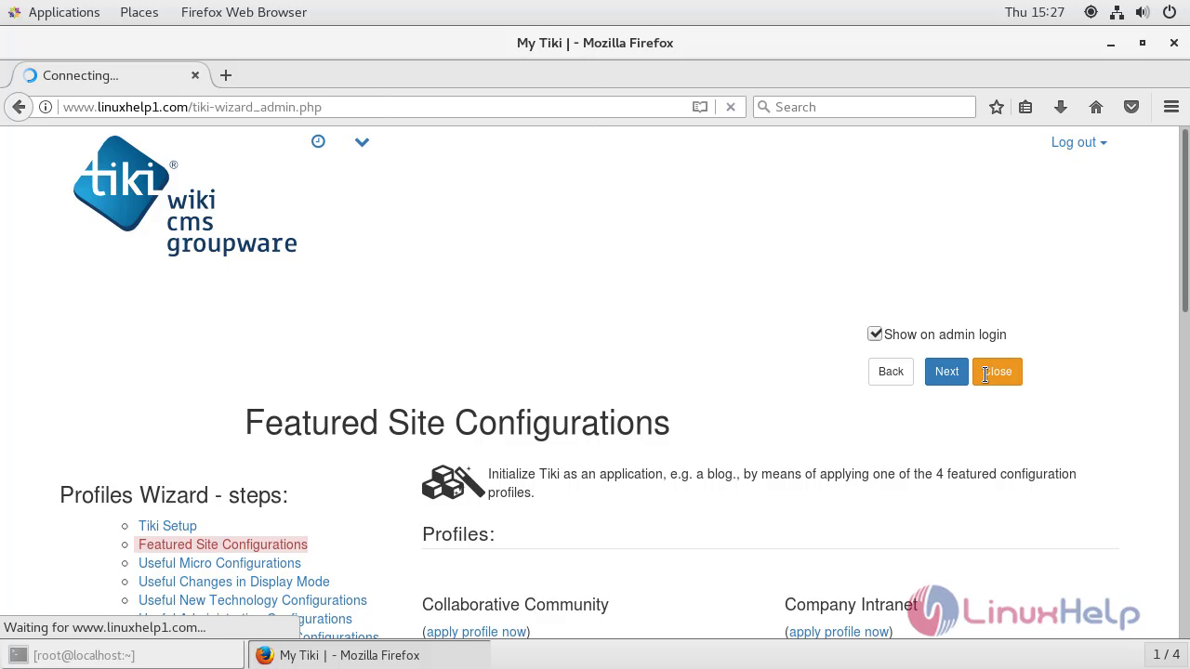Bookmark this page with star icon
The height and width of the screenshot is (669, 1190).
(x=997, y=107)
